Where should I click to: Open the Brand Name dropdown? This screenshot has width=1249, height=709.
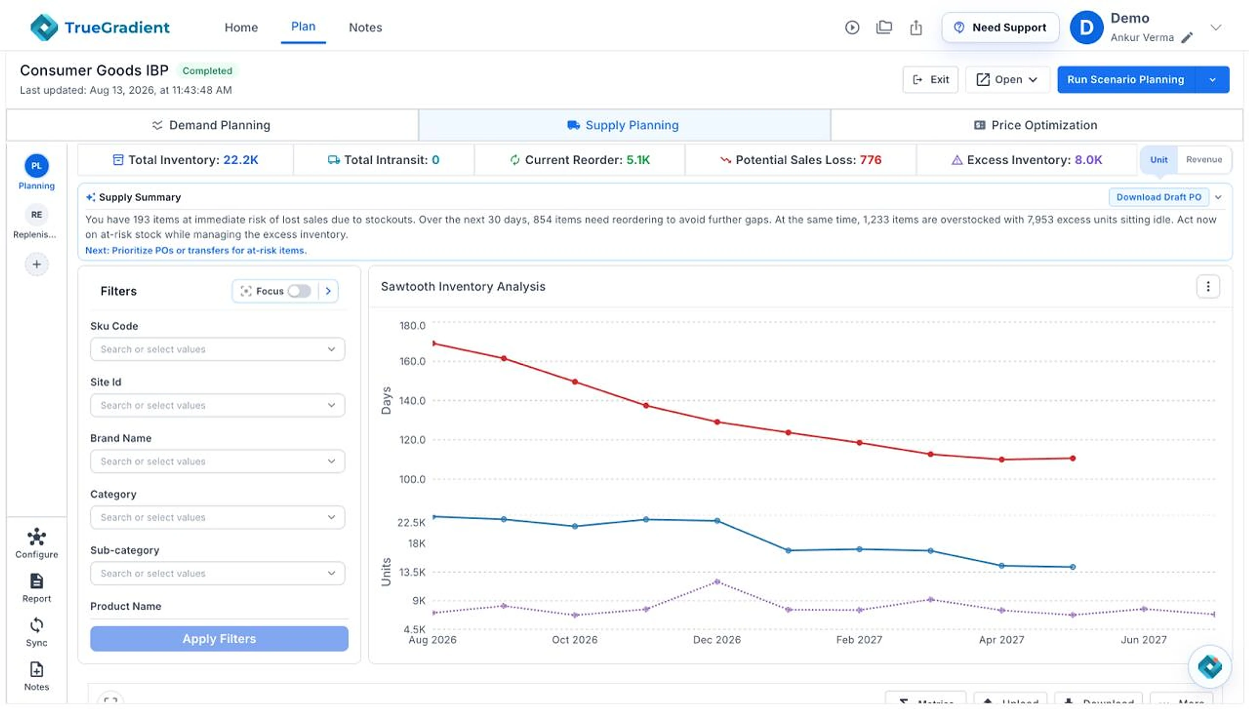pos(217,461)
